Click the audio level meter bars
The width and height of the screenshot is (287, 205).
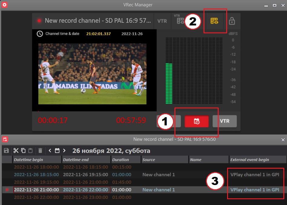194,71
